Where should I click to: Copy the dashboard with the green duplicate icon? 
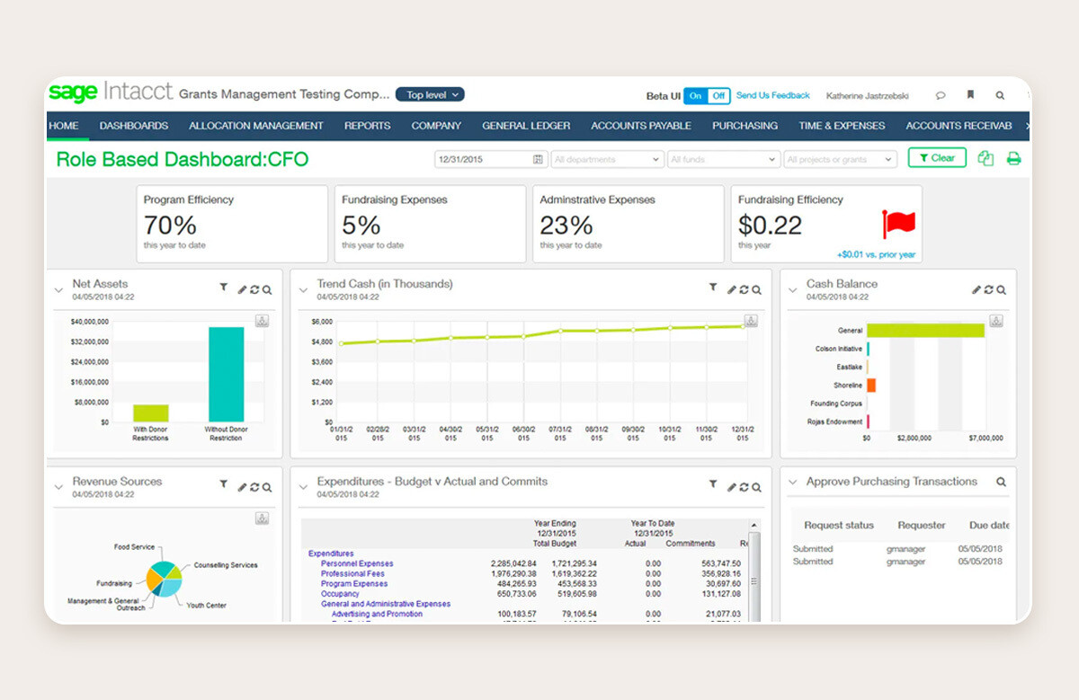(x=985, y=158)
